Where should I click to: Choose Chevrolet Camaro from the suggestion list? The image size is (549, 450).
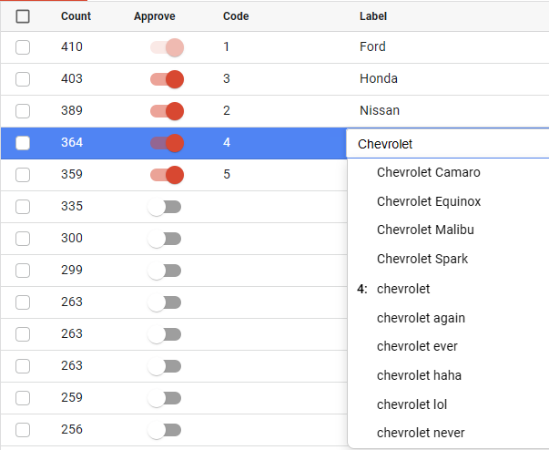[x=428, y=172]
